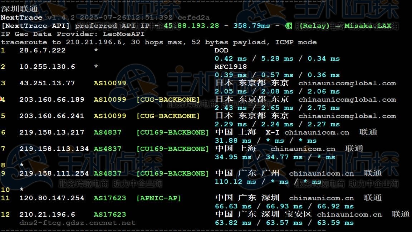412x232 pixels.
Task: Click the IP address 120.80.147.254
Action: click(x=52, y=198)
